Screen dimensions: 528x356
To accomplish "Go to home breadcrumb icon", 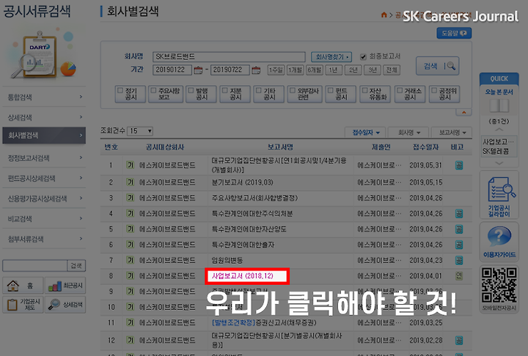I will pos(384,15).
